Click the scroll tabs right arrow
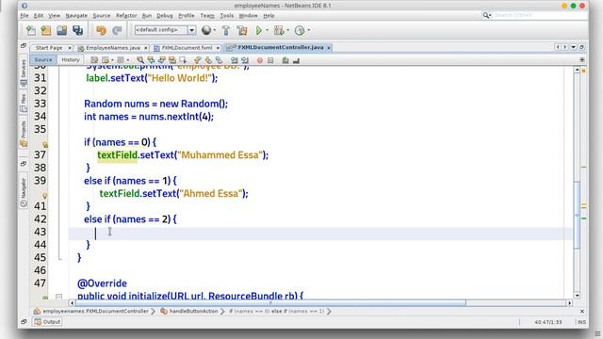 click(565, 47)
